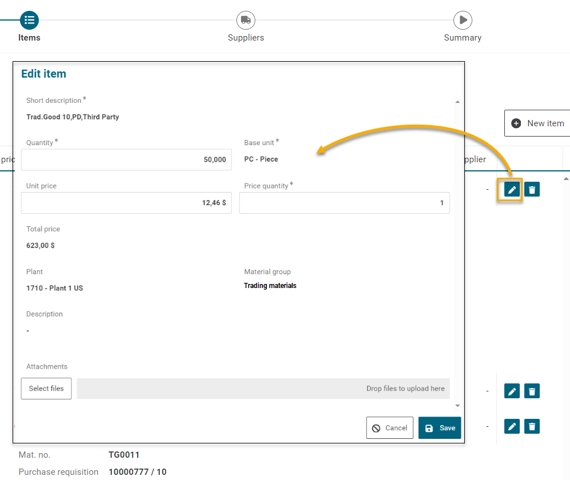Click the Quantity input field
Screen dimensions: 570x480
(126, 160)
